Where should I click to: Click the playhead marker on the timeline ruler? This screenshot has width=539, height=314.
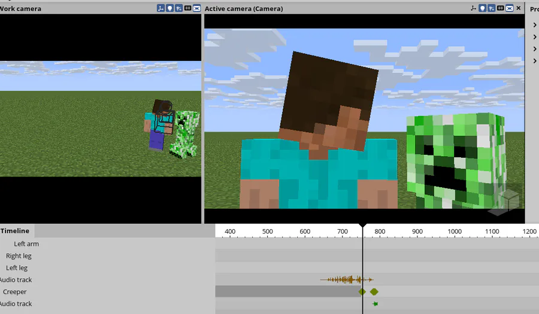(362, 225)
